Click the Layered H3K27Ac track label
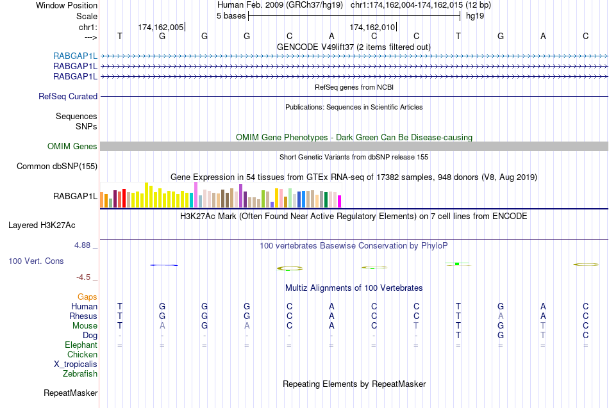Image resolution: width=609 pixels, height=408 pixels. (42, 225)
